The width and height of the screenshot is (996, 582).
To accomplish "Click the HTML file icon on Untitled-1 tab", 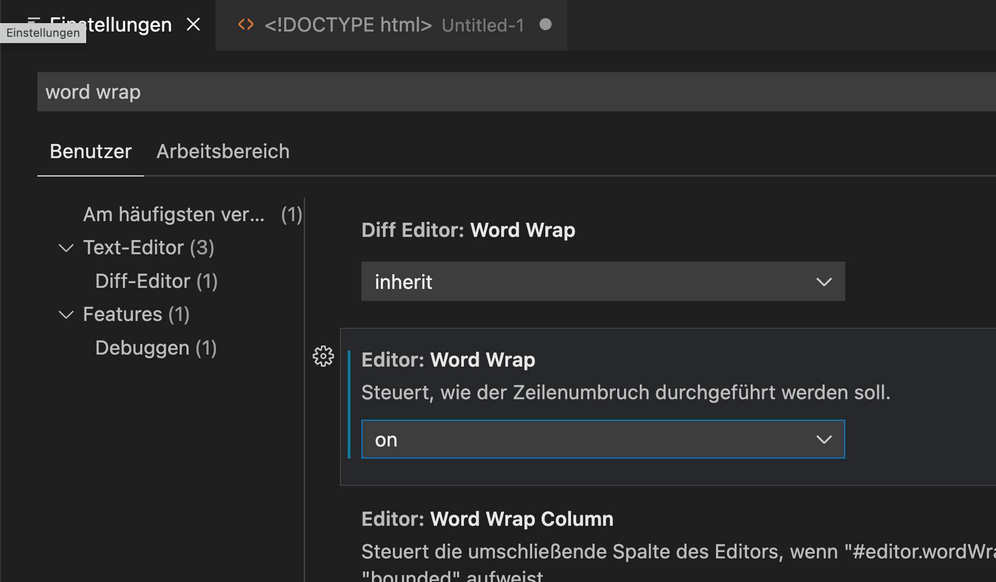I will (x=246, y=25).
